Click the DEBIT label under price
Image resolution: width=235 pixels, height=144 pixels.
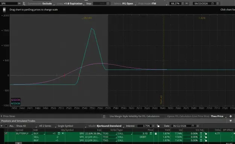(143, 137)
